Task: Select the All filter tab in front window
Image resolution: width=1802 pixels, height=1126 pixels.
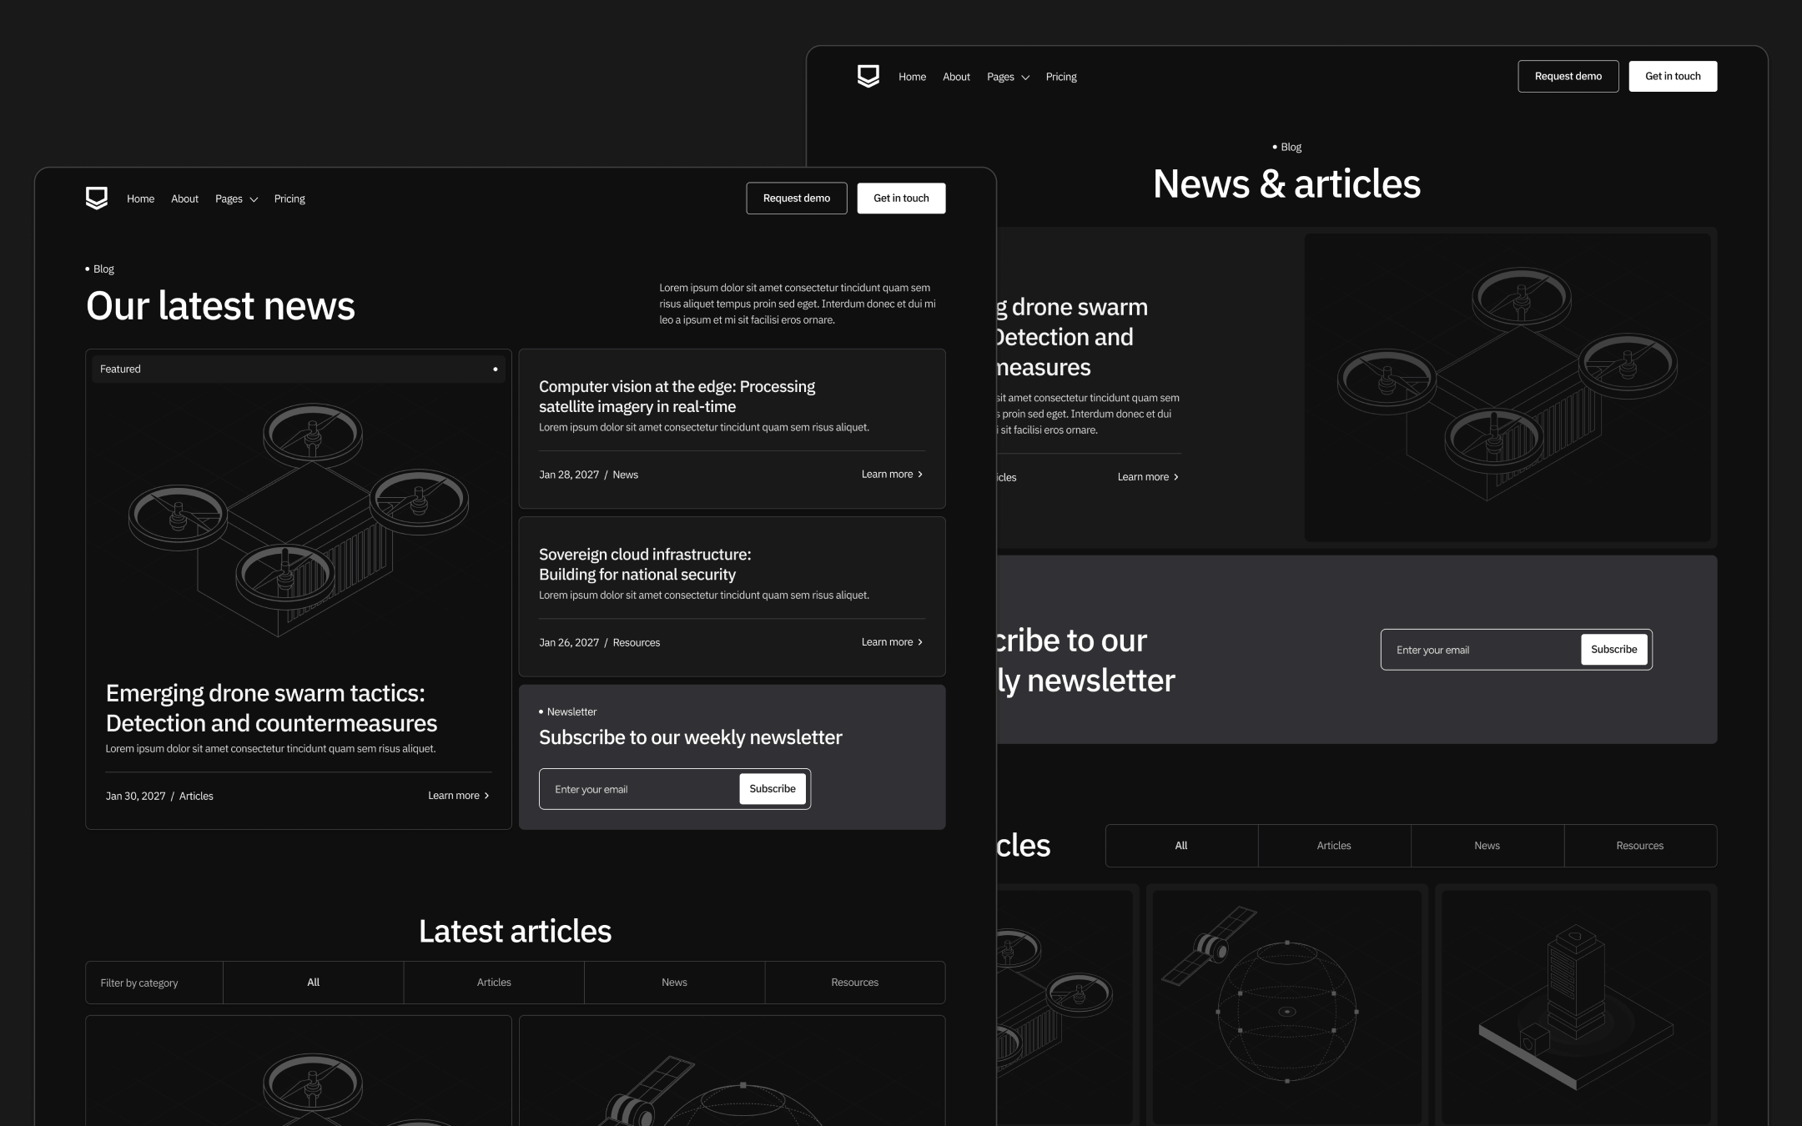Action: [x=313, y=982]
